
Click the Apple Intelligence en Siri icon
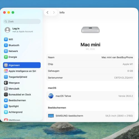click(6, 71)
